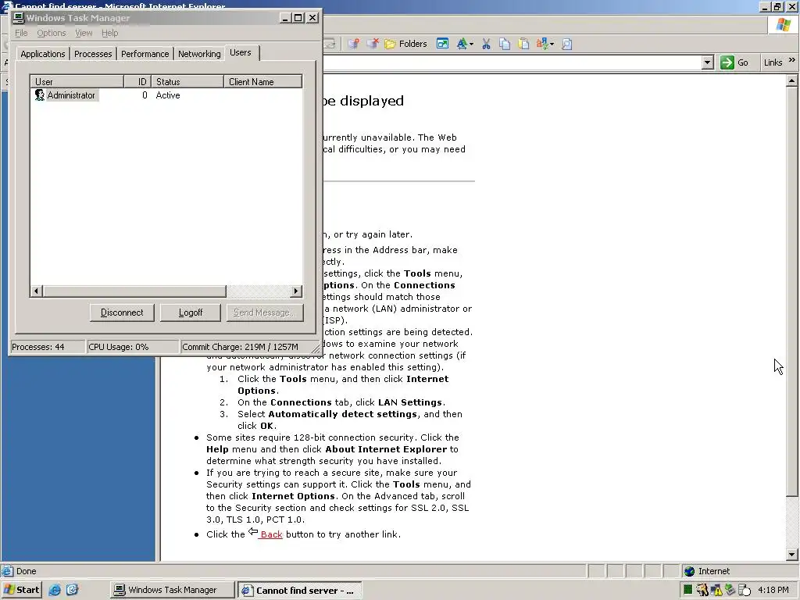Screen dimensions: 800x600
Task: Click the Safely Remove Hardware tray icon
Action: (x=730, y=590)
